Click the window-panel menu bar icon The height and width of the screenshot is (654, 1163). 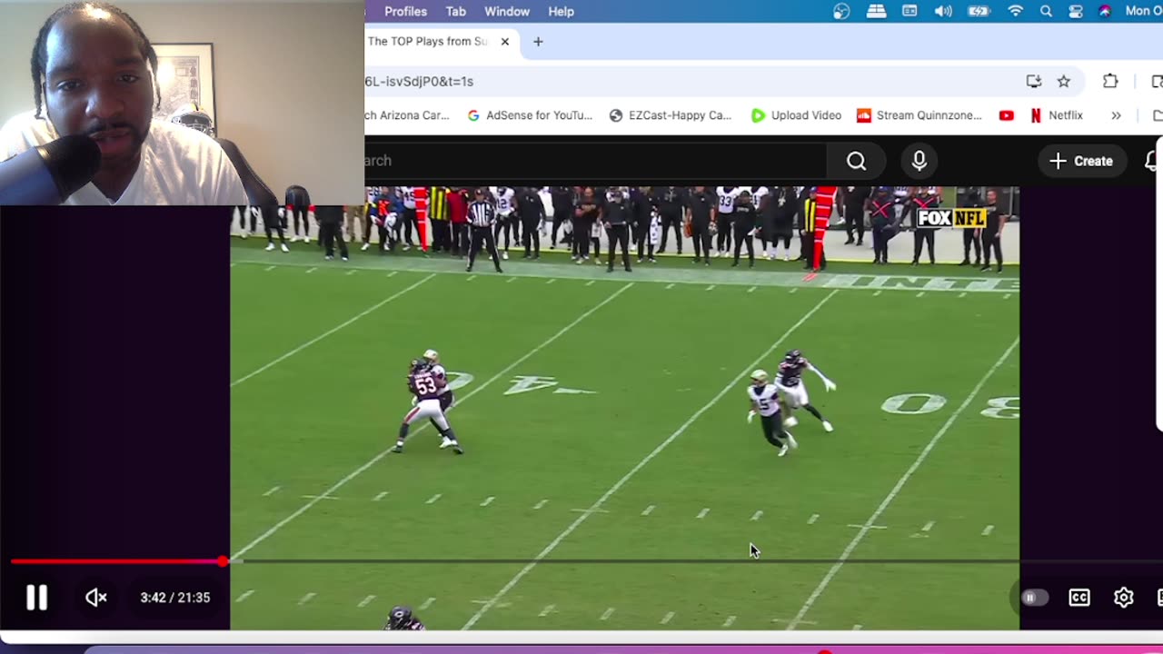click(x=910, y=11)
